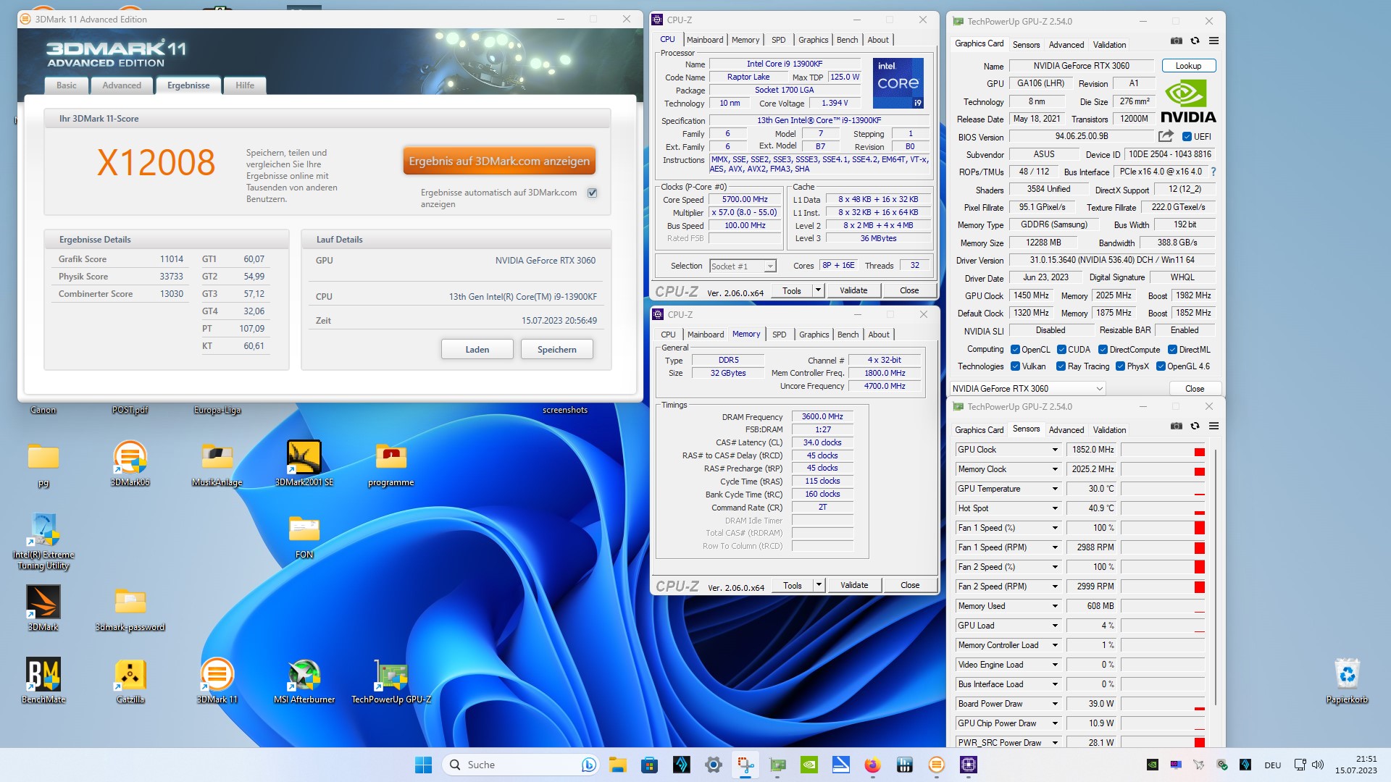The height and width of the screenshot is (782, 1391).
Task: Open File Explorer from taskbar
Action: coord(617,765)
